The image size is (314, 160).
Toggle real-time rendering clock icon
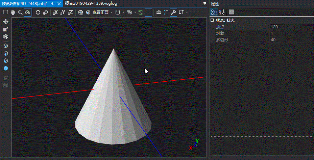coord(141,12)
